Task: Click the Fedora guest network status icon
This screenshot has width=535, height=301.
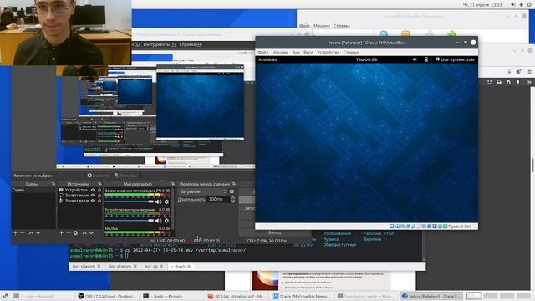Action: [426, 59]
